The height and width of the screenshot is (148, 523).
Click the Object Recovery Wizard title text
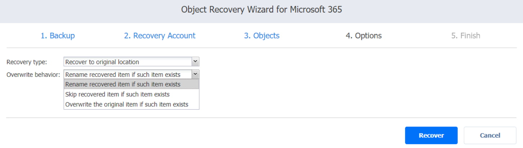click(x=261, y=10)
